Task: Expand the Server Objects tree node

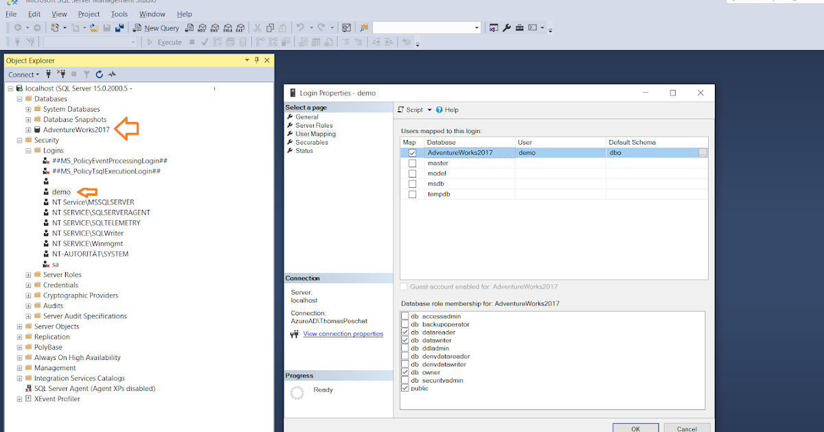Action: [x=21, y=326]
